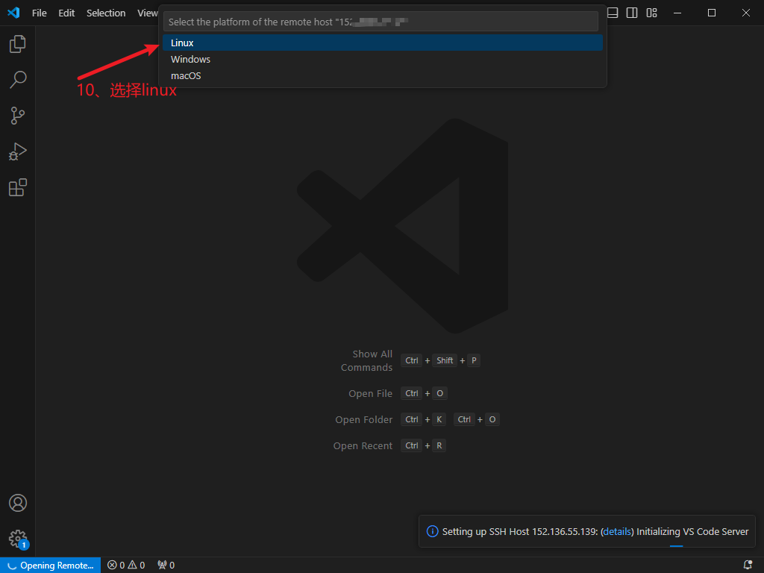Open the Source Control view

(x=18, y=116)
